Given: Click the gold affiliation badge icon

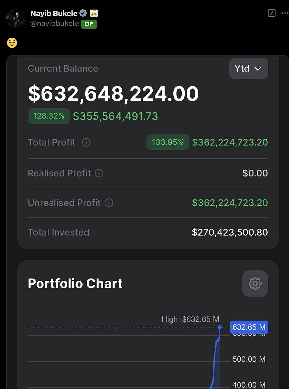Looking at the screenshot, I should [x=94, y=13].
